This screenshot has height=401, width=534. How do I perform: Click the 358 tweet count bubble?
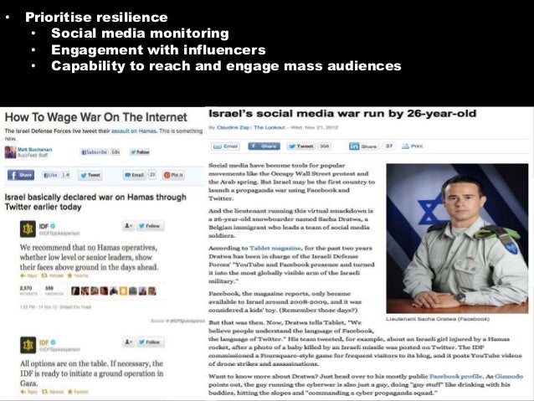point(324,147)
